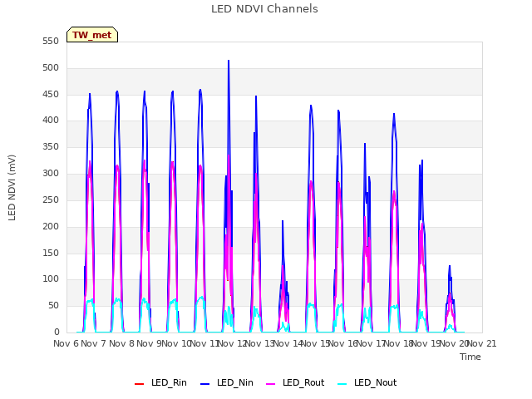This screenshot has height=399, width=532.
Task: Click the Time x-axis label
Action: 470,357
